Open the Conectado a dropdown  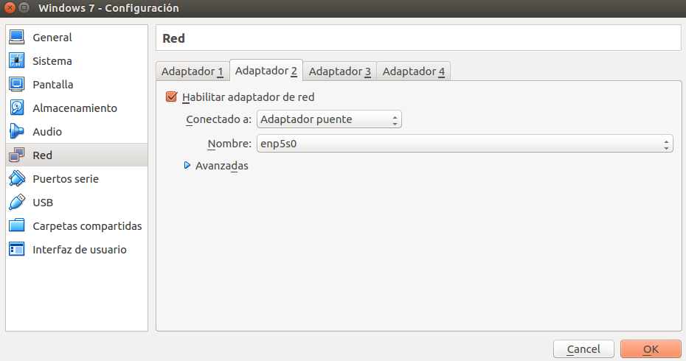tap(329, 119)
